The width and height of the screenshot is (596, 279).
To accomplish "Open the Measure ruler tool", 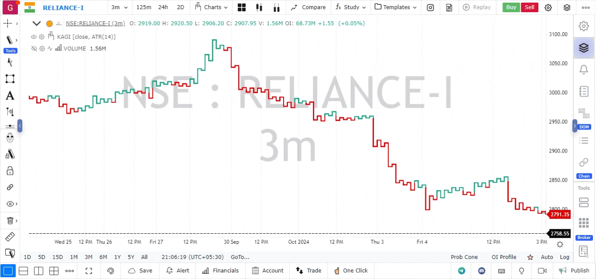I will [10, 237].
